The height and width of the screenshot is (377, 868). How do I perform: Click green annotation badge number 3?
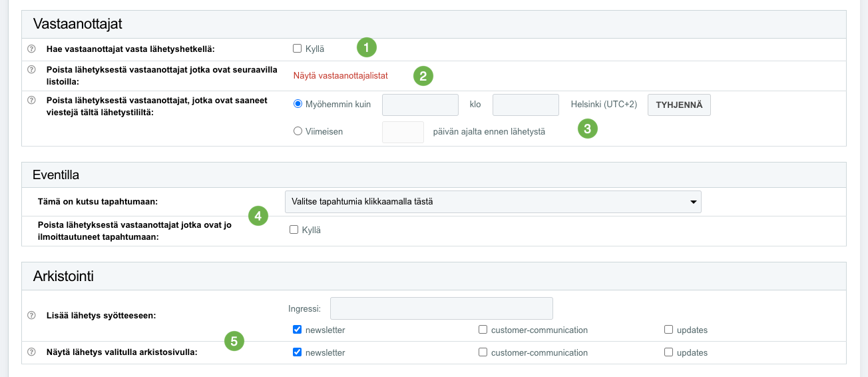coord(587,129)
